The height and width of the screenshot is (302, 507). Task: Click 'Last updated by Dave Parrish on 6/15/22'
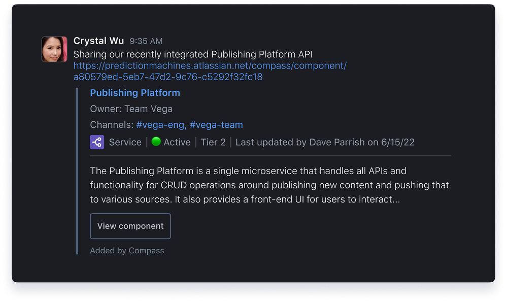pos(325,142)
